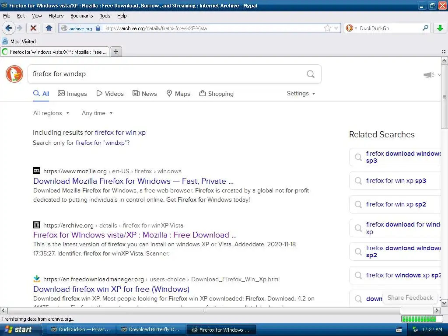
Task: Click the archive.org site identity badge
Action: click(x=81, y=28)
